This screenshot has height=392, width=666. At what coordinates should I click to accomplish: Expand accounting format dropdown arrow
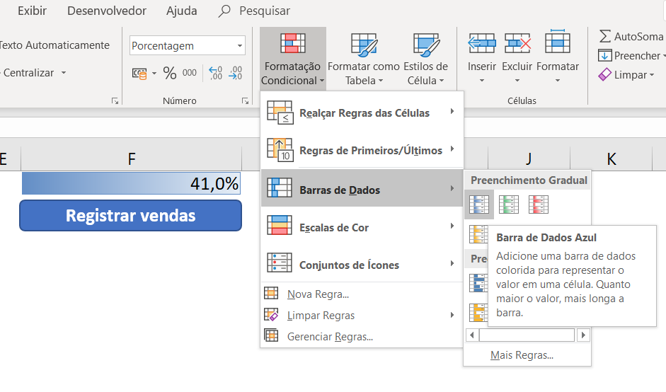tap(154, 74)
